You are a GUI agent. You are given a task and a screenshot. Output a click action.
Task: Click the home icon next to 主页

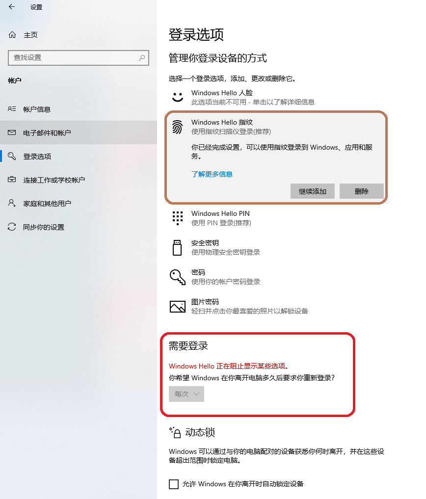(12, 35)
